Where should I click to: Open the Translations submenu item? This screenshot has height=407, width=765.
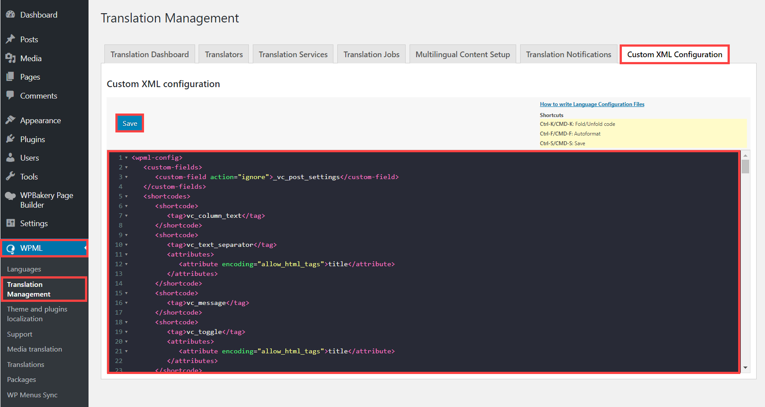tap(26, 364)
